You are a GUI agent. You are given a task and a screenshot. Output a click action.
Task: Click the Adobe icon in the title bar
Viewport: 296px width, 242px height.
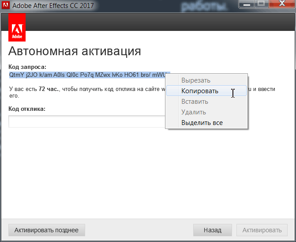coord(5,5)
